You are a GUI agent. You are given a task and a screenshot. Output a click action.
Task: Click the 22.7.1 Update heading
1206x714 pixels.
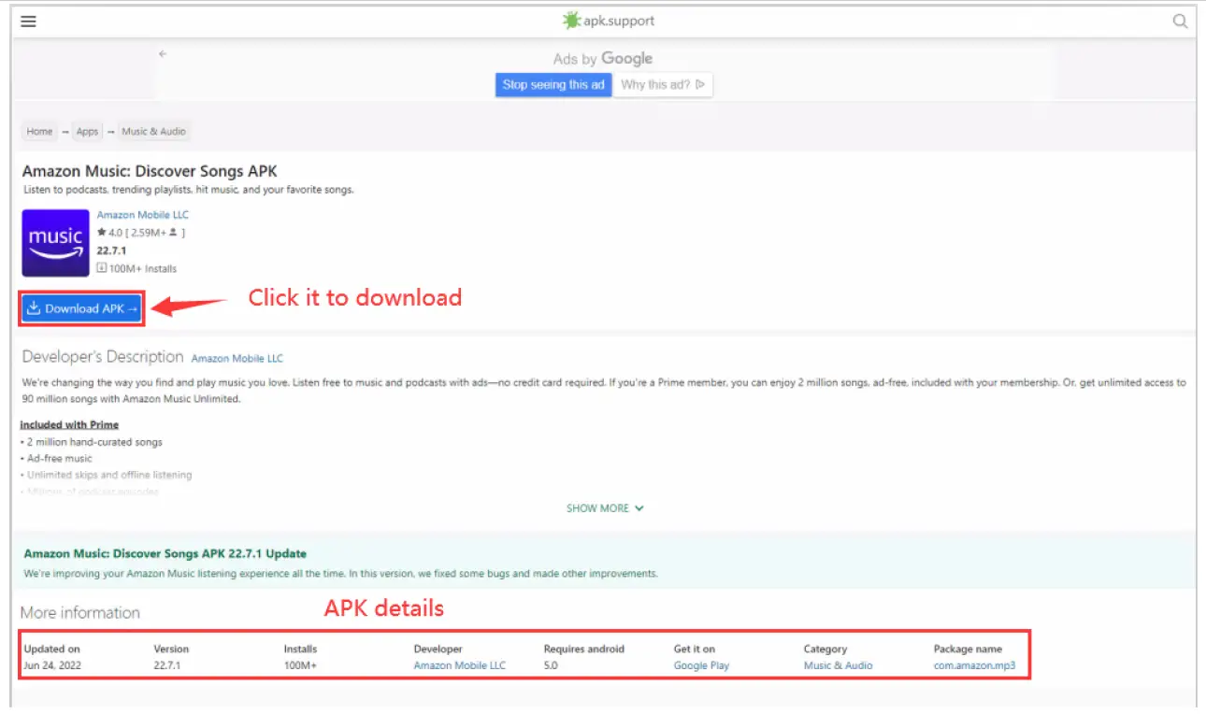point(165,553)
